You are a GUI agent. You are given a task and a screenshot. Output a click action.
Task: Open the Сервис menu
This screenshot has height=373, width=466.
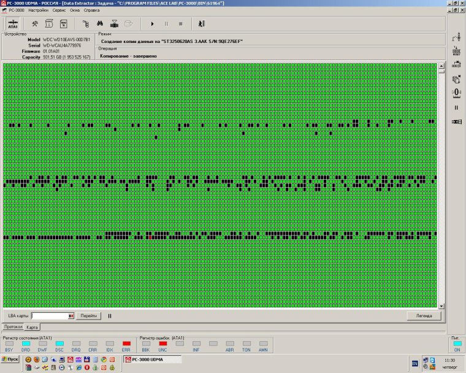click(59, 10)
